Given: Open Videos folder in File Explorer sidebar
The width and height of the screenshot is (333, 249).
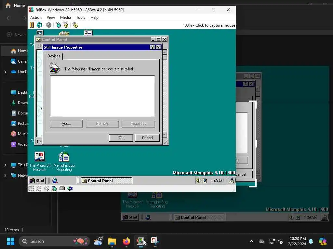Looking at the screenshot, I should pos(19,144).
